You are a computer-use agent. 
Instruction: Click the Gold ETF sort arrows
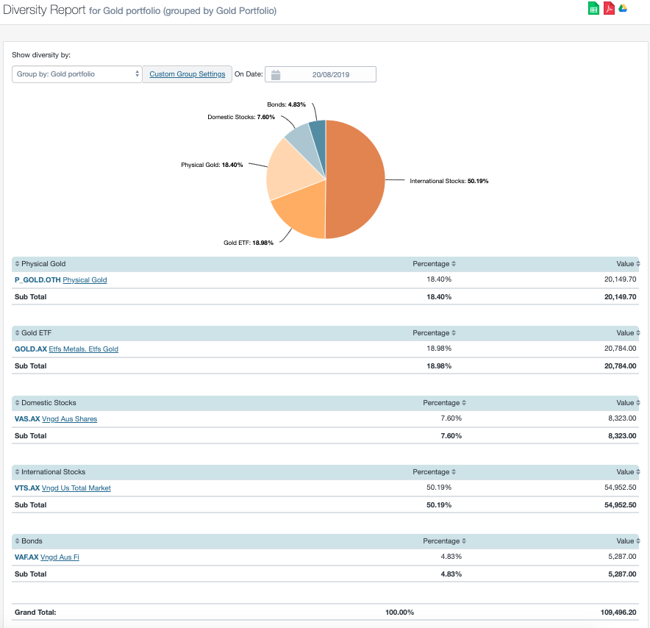(18, 332)
